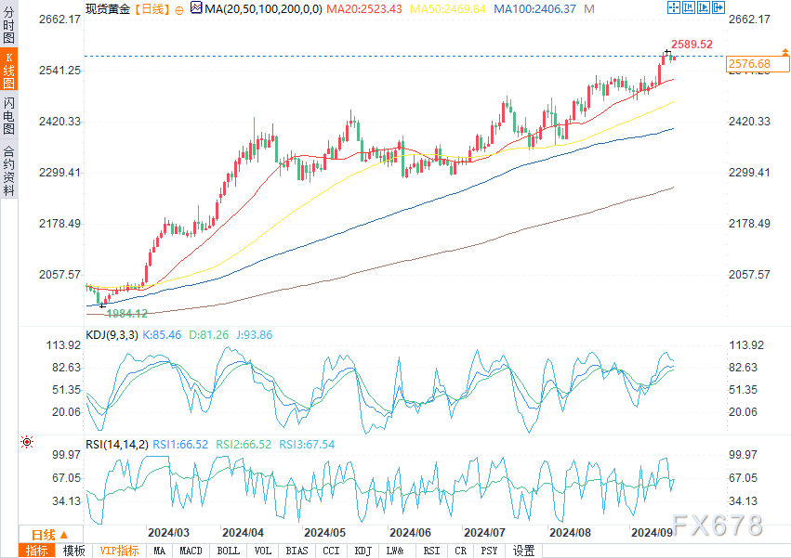The height and width of the screenshot is (558, 791).
Task: Click the 2589.52 high price marker
Action: [692, 44]
